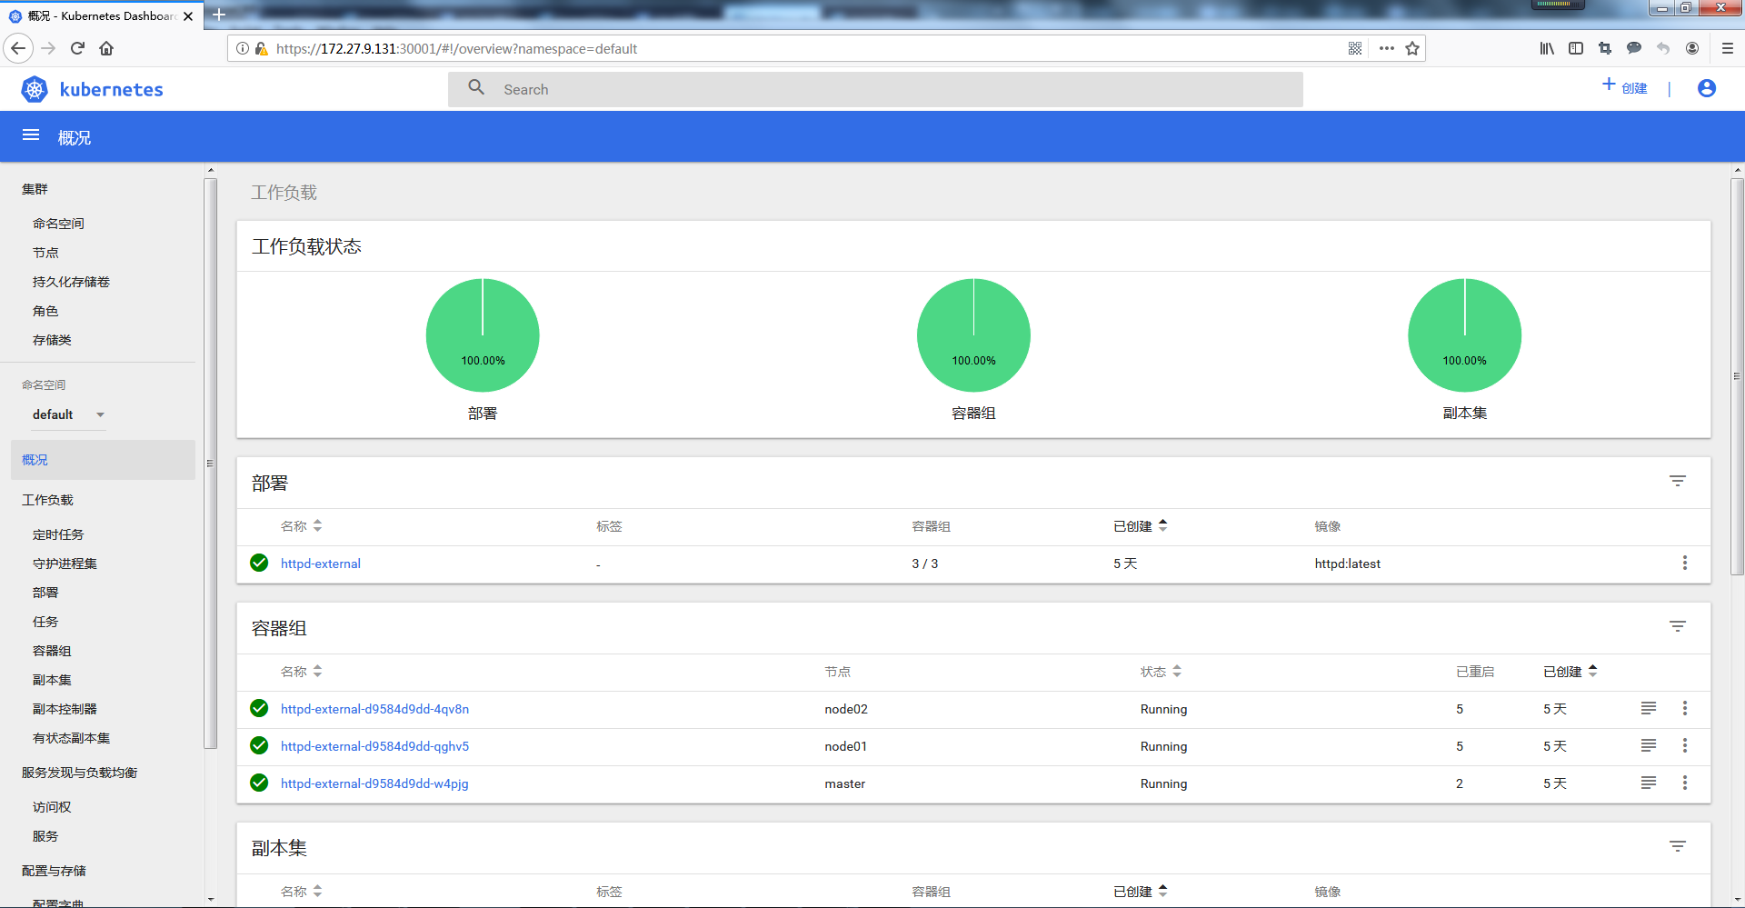Open the sidebar navigation hamburger menu
The image size is (1745, 908).
[30, 135]
